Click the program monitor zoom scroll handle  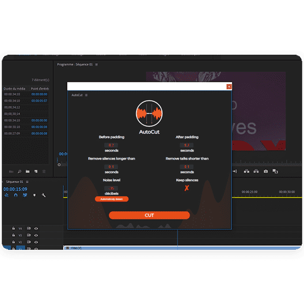(x=59, y=165)
